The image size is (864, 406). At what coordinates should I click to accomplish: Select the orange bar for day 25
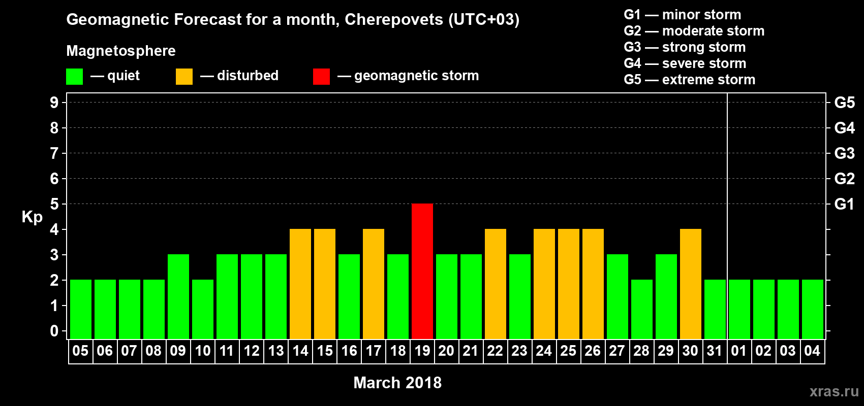pos(569,284)
